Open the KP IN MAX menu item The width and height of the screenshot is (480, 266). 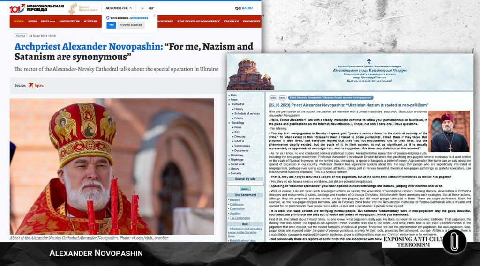[x=231, y=22]
